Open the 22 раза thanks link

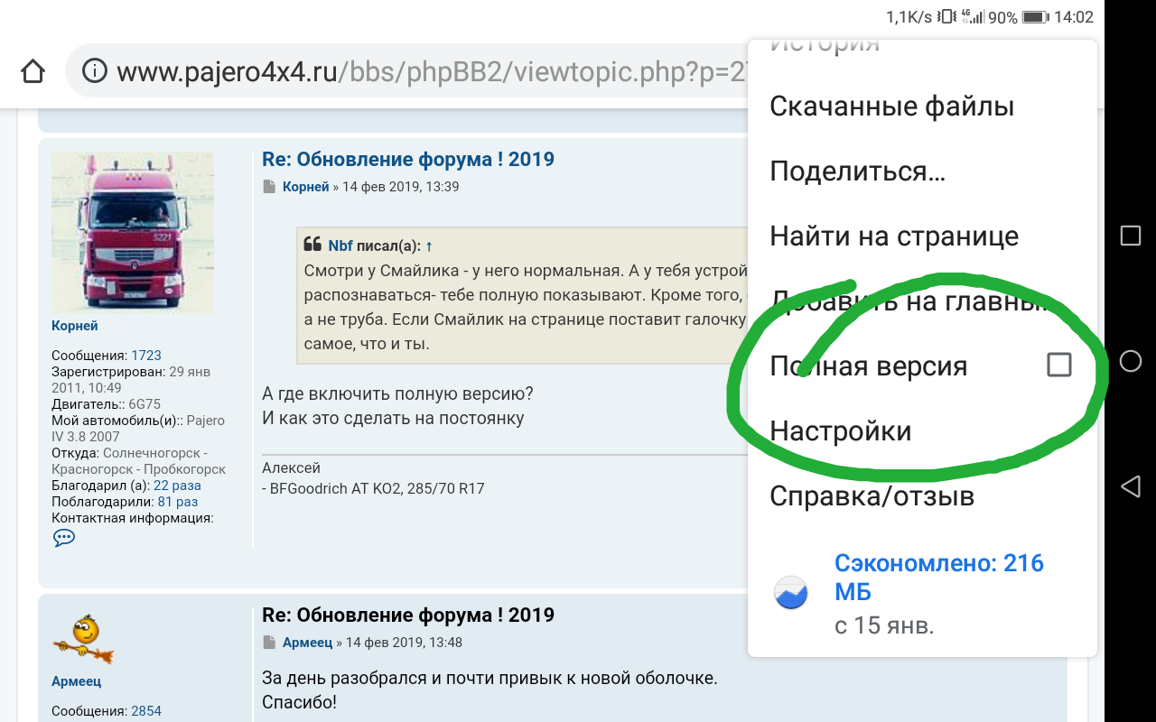[177, 486]
